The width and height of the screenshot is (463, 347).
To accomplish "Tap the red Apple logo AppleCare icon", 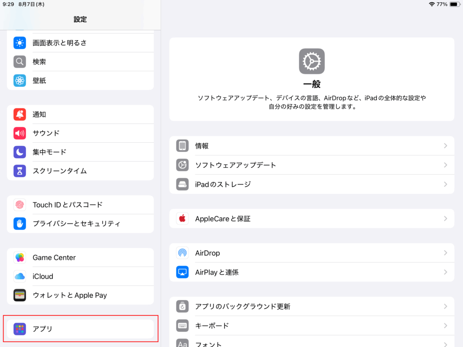I will (x=182, y=219).
